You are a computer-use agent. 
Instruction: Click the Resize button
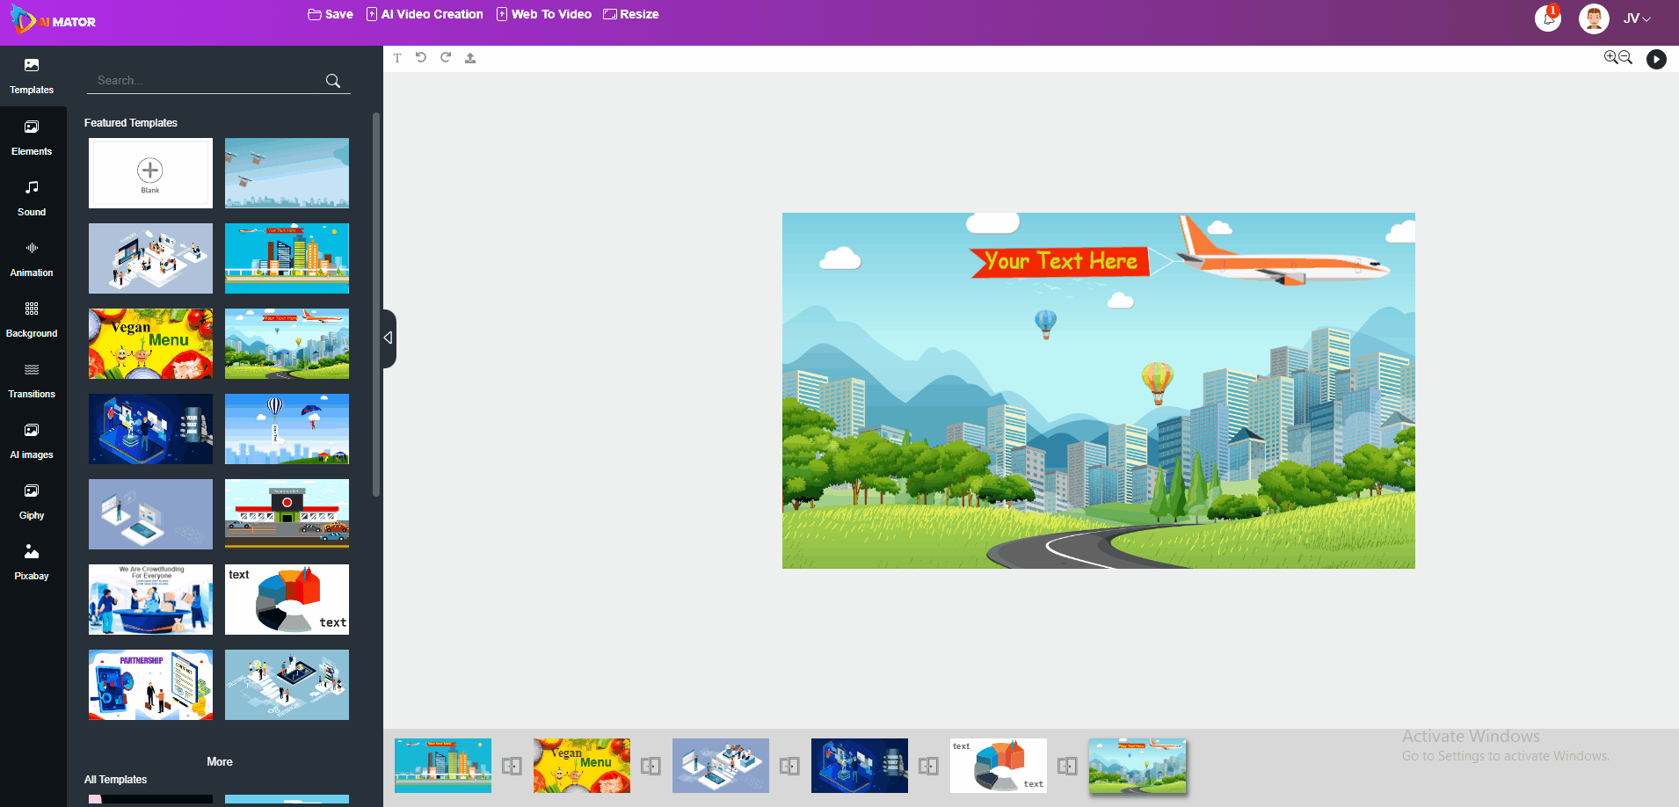631,14
